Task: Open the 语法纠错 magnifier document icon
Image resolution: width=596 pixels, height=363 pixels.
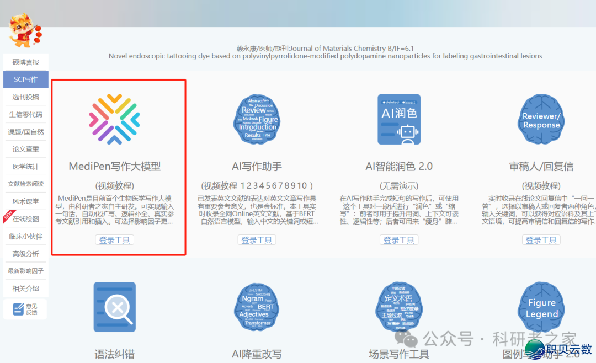Action: click(x=114, y=307)
